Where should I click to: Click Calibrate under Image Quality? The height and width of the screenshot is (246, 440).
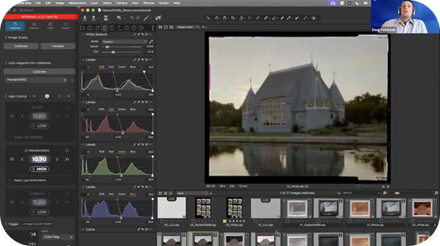click(21, 46)
